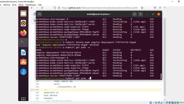Image resolution: width=184 pixels, height=104 pixels.
Task: Minimize the terminal window
Action: 147,14
